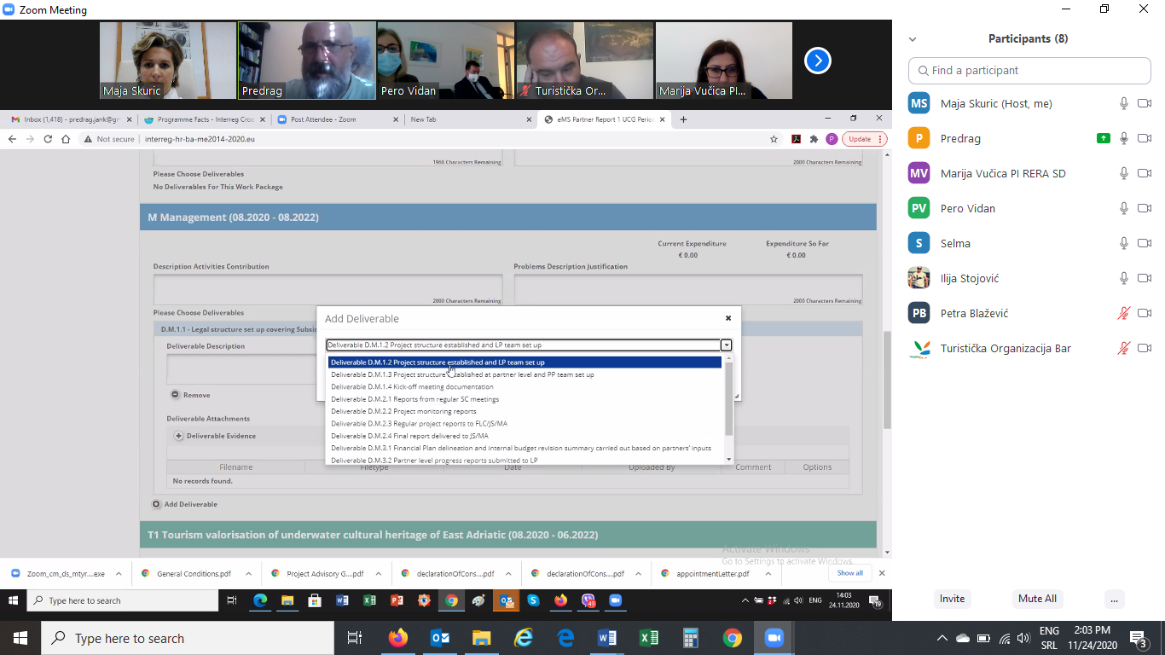Open the three-dots more options menu

pos(1114,599)
